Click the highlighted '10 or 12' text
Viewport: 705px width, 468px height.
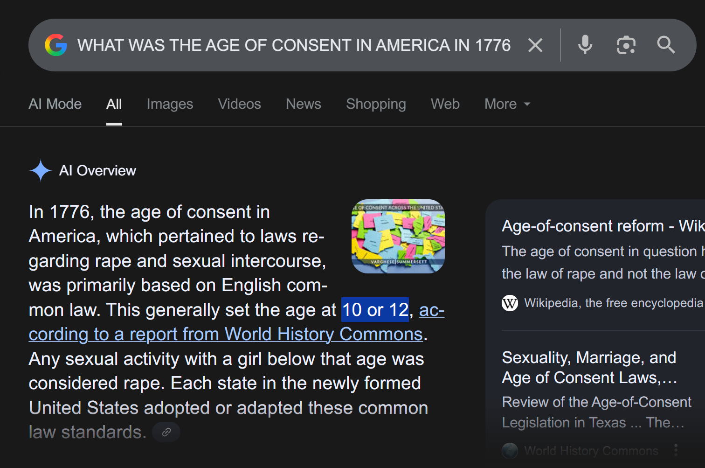(x=375, y=310)
